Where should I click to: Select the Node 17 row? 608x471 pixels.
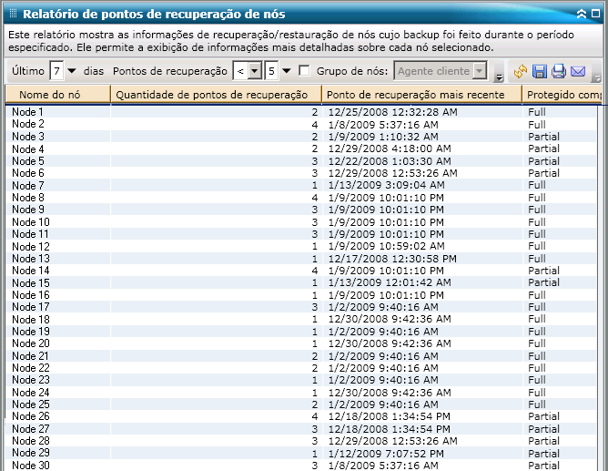[x=301, y=307]
